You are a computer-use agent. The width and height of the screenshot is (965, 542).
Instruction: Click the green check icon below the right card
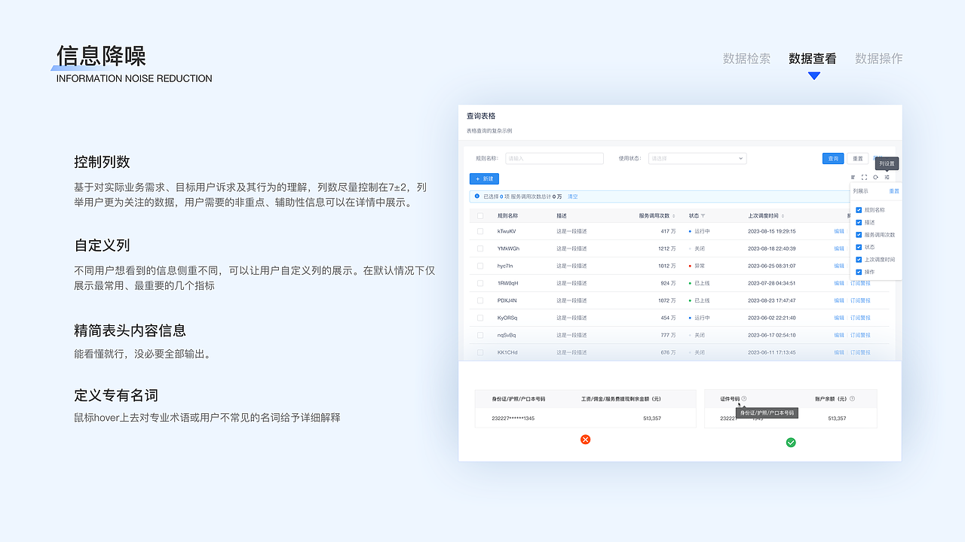(x=791, y=443)
